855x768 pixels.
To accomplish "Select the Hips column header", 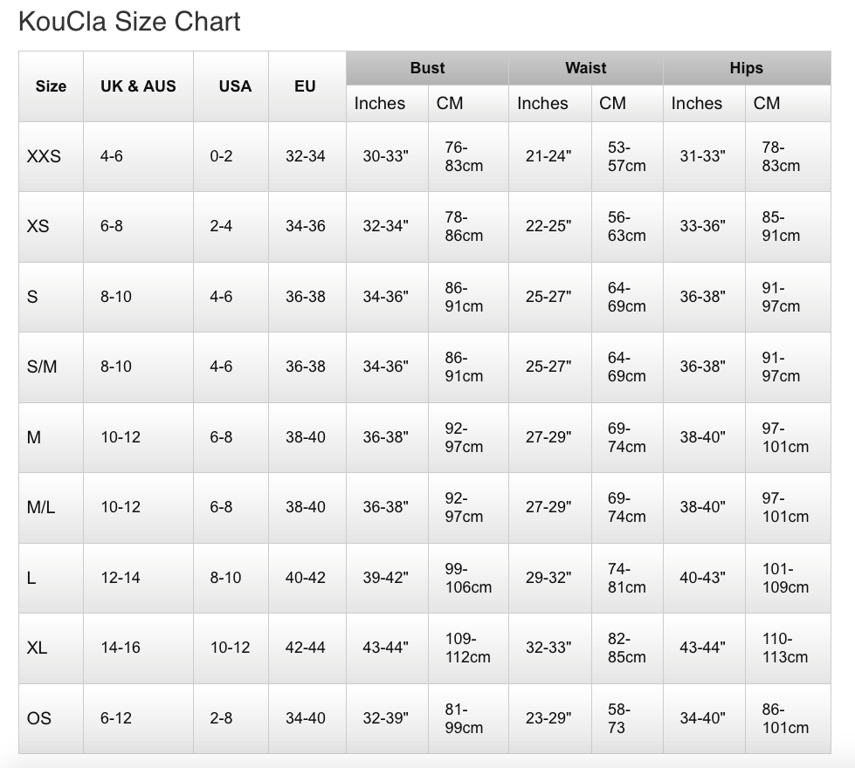I will [747, 68].
